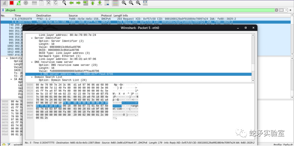294x146 pixels.
Task: Open capture options gear icon
Action: (x=26, y=3)
